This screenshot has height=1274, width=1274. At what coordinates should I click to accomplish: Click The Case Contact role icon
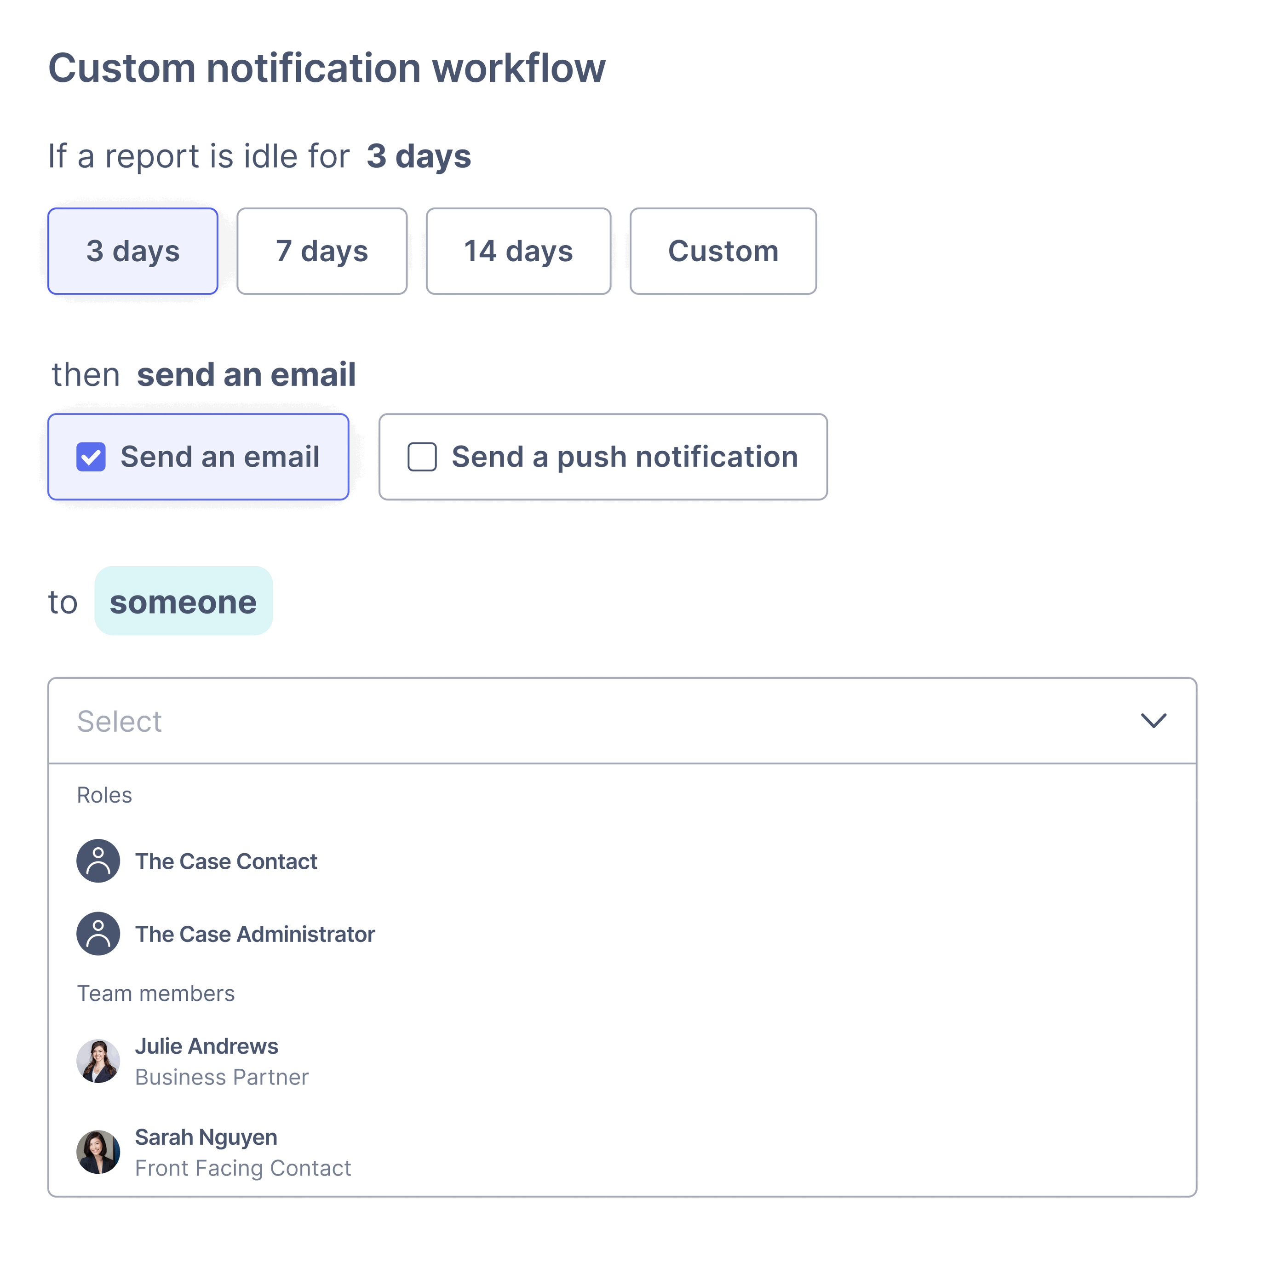click(98, 861)
